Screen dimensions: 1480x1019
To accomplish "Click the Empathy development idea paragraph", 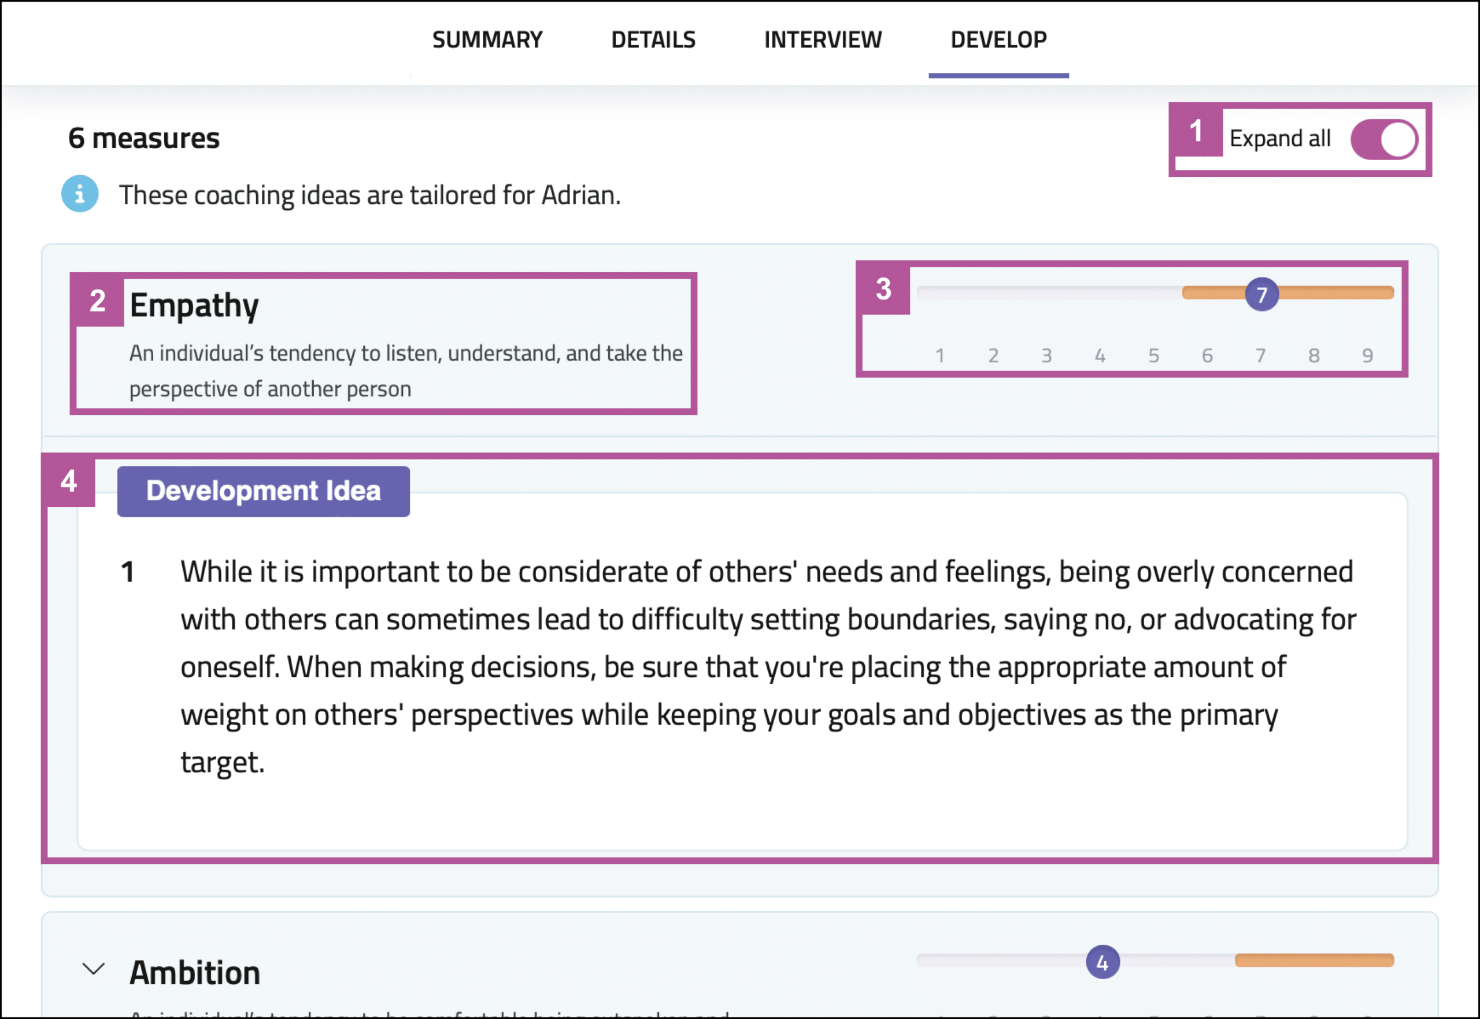I will point(766,666).
